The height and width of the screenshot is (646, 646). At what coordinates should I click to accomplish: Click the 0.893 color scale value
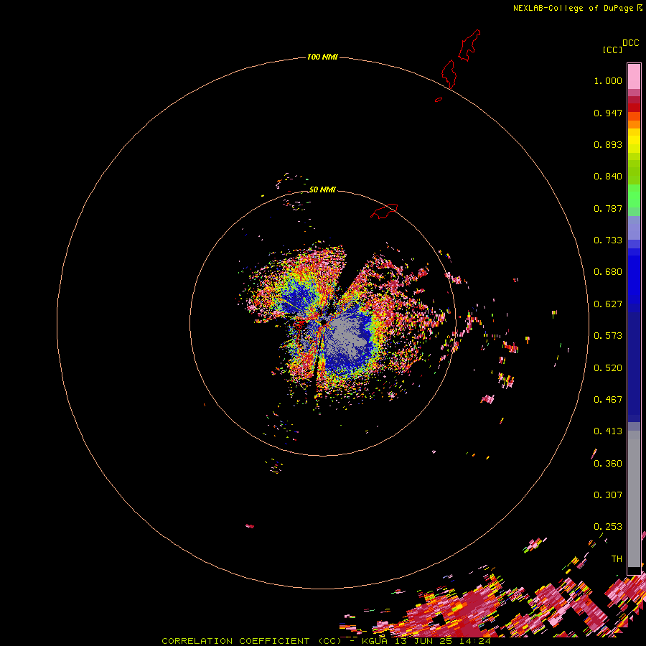point(608,144)
